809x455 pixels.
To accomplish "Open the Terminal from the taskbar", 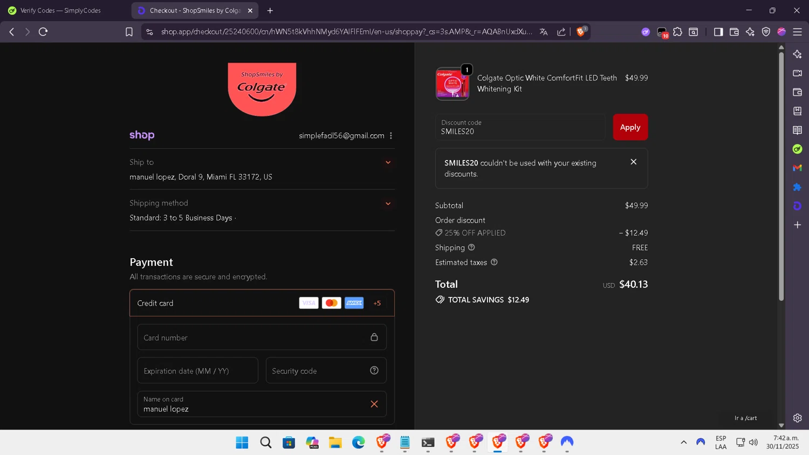I will coord(428,443).
